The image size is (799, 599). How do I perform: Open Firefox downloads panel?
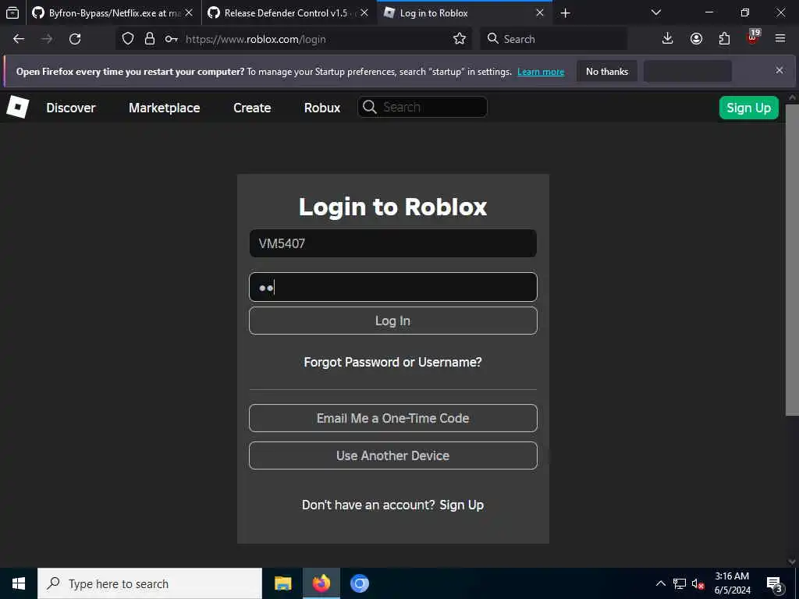[x=667, y=39]
